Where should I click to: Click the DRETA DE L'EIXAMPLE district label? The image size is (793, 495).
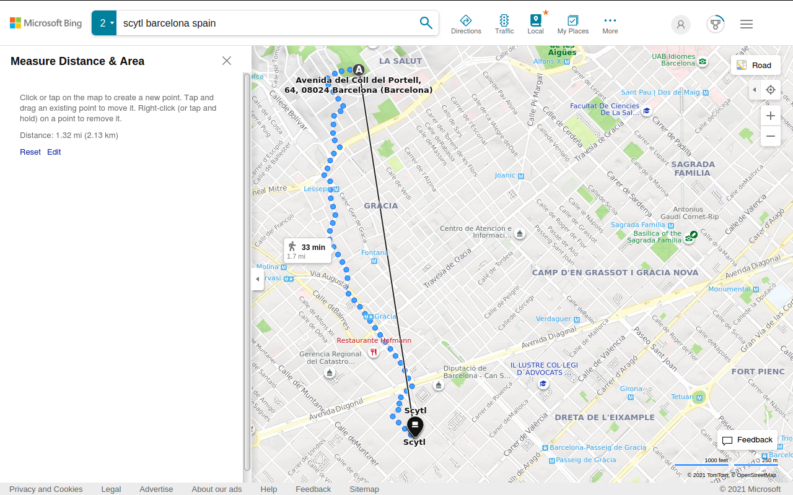[605, 417]
